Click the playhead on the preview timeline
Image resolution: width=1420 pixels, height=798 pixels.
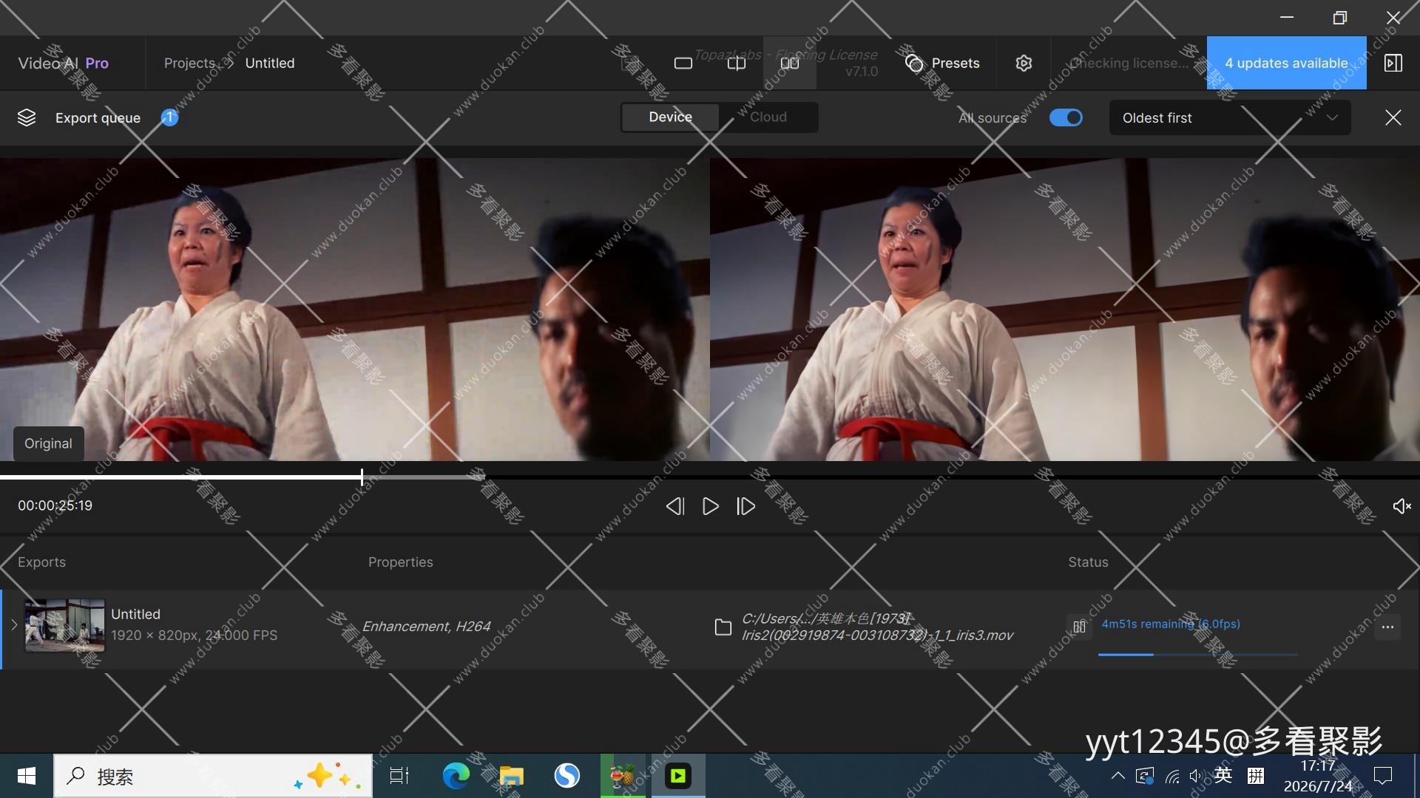(362, 477)
